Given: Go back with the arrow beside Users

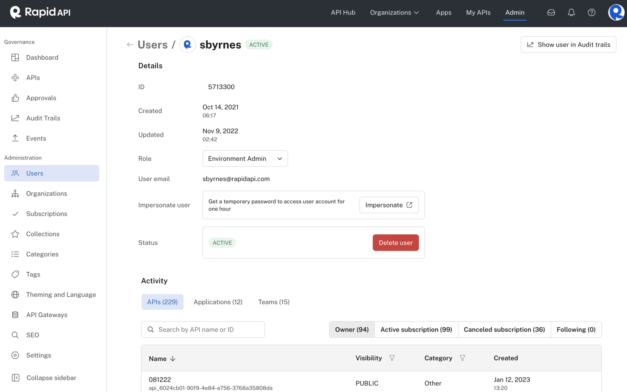Looking at the screenshot, I should (x=130, y=45).
